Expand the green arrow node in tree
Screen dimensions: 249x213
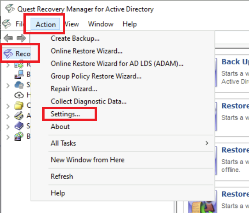pos(8,65)
